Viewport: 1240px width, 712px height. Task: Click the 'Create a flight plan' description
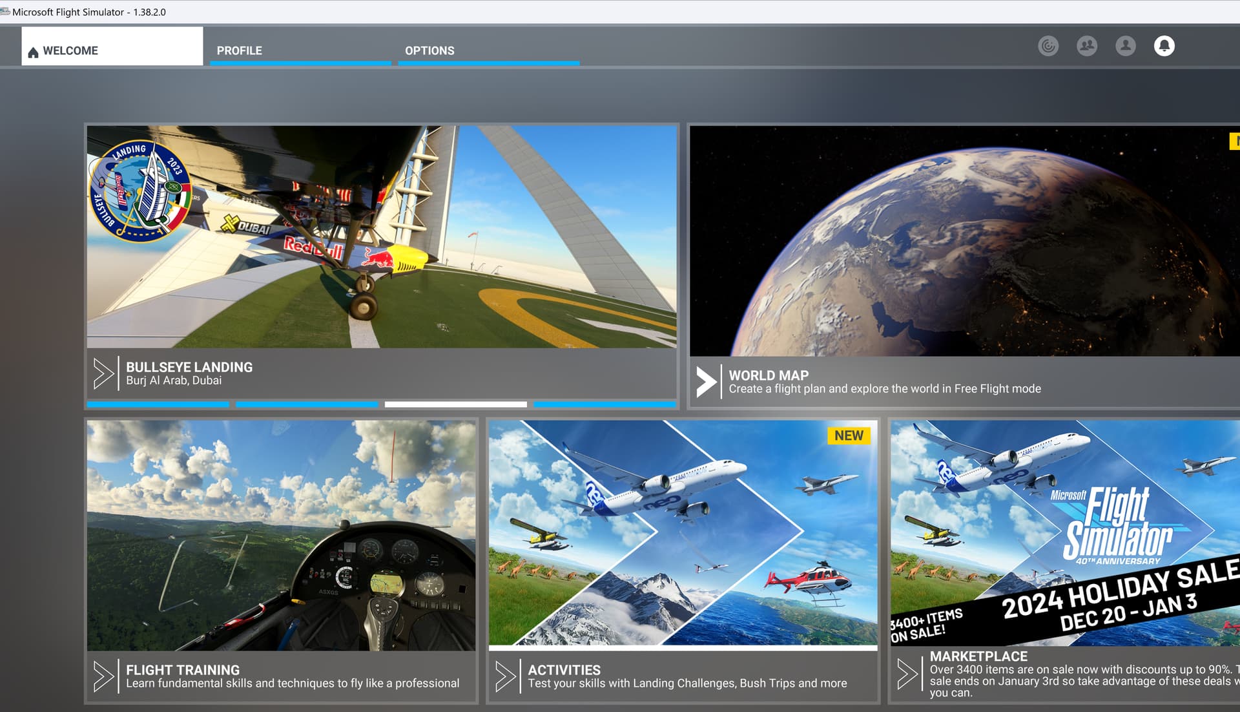885,389
